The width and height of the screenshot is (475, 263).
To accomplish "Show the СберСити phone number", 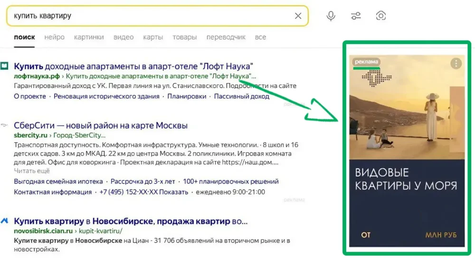I will (143, 192).
